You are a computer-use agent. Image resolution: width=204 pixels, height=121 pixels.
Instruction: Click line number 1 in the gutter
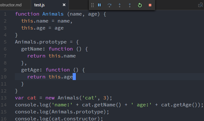click(5, 14)
